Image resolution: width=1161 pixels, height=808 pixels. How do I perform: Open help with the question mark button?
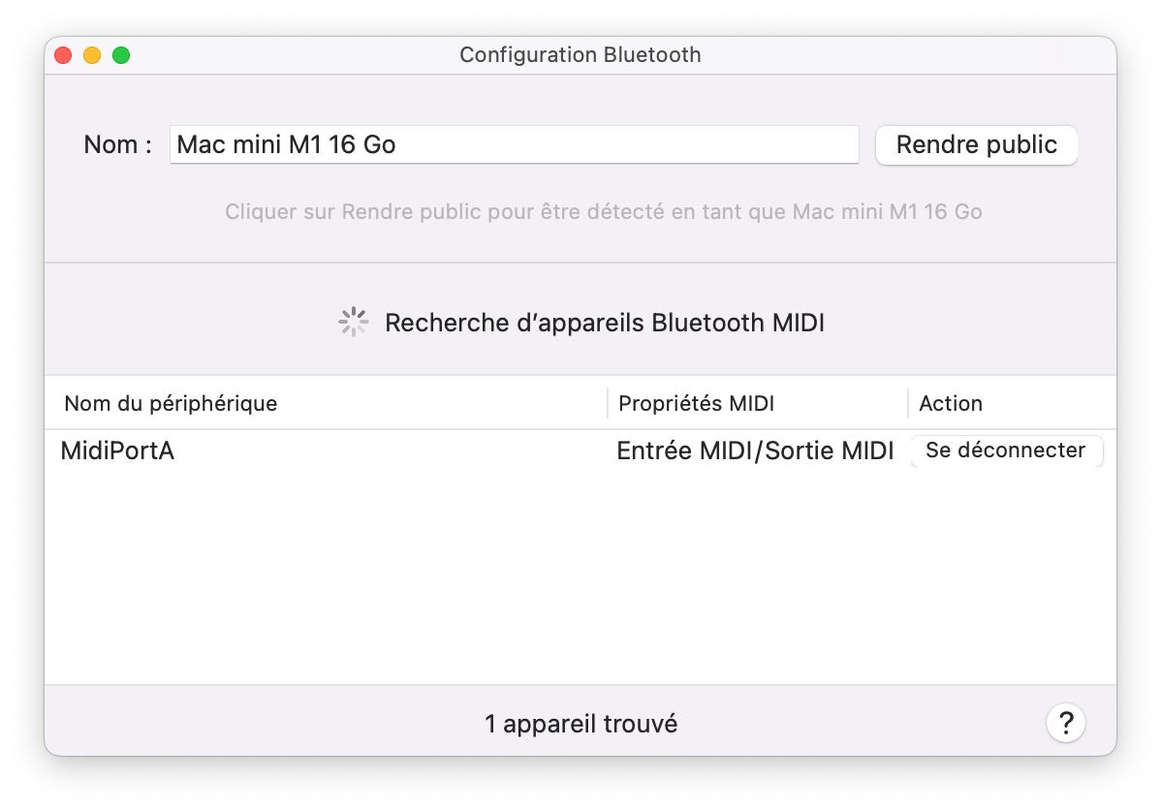click(1065, 723)
